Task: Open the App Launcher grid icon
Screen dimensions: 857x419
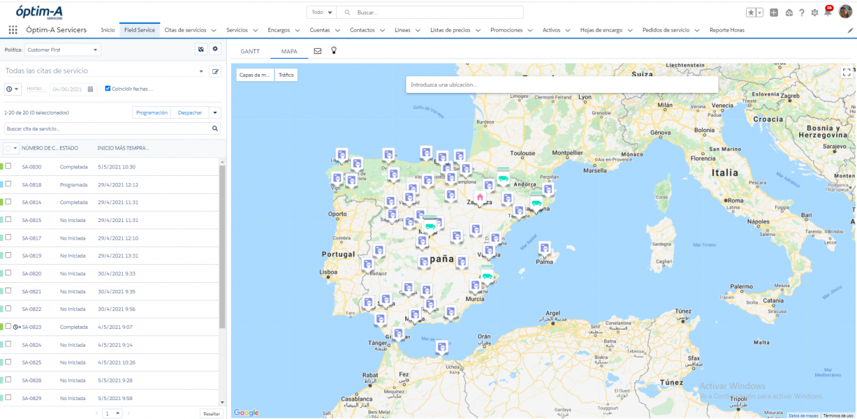Action: (13, 30)
